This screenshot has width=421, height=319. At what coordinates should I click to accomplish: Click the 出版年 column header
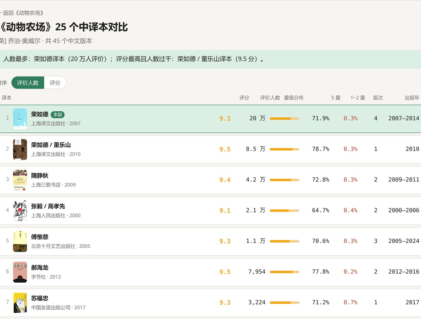pos(412,98)
